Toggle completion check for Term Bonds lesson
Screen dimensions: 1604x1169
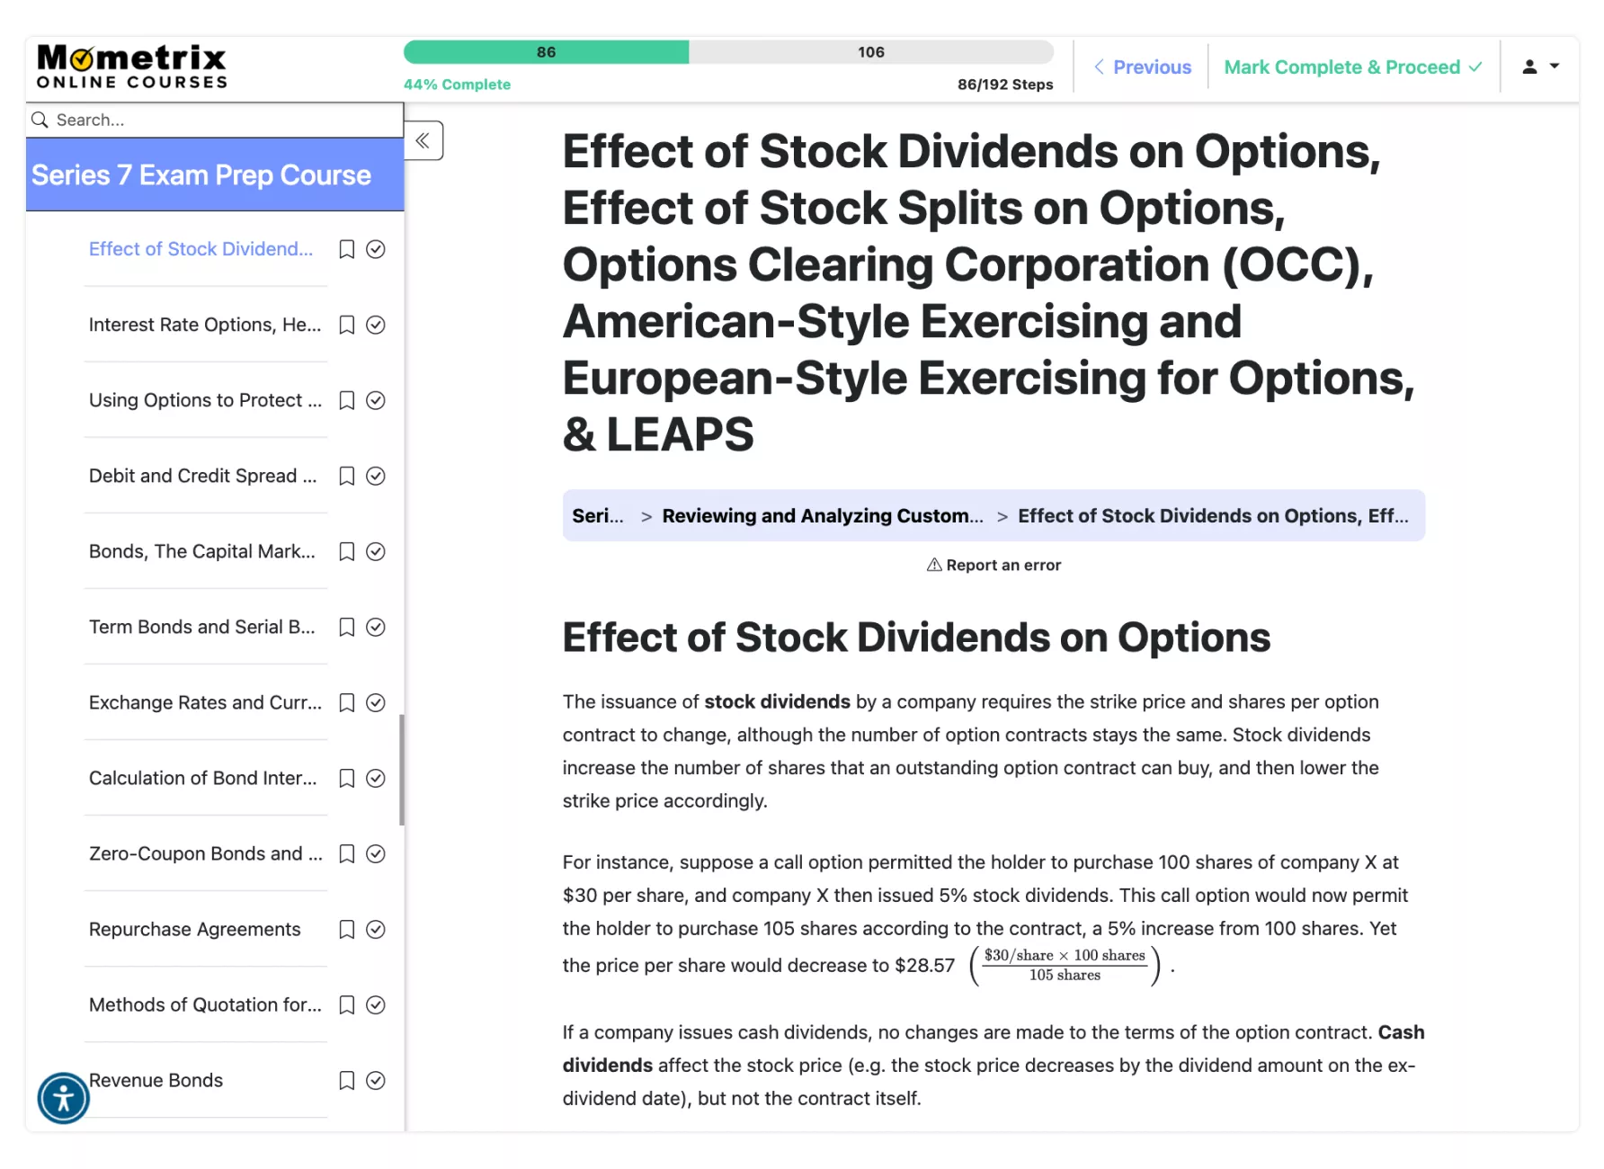pos(376,627)
